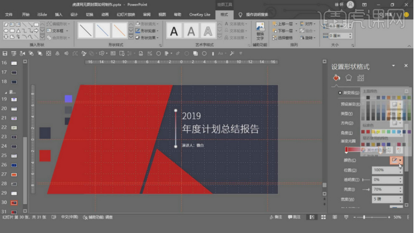Select slide 19 thumbnail
The width and height of the screenshot is (414, 233).
tap(14, 100)
